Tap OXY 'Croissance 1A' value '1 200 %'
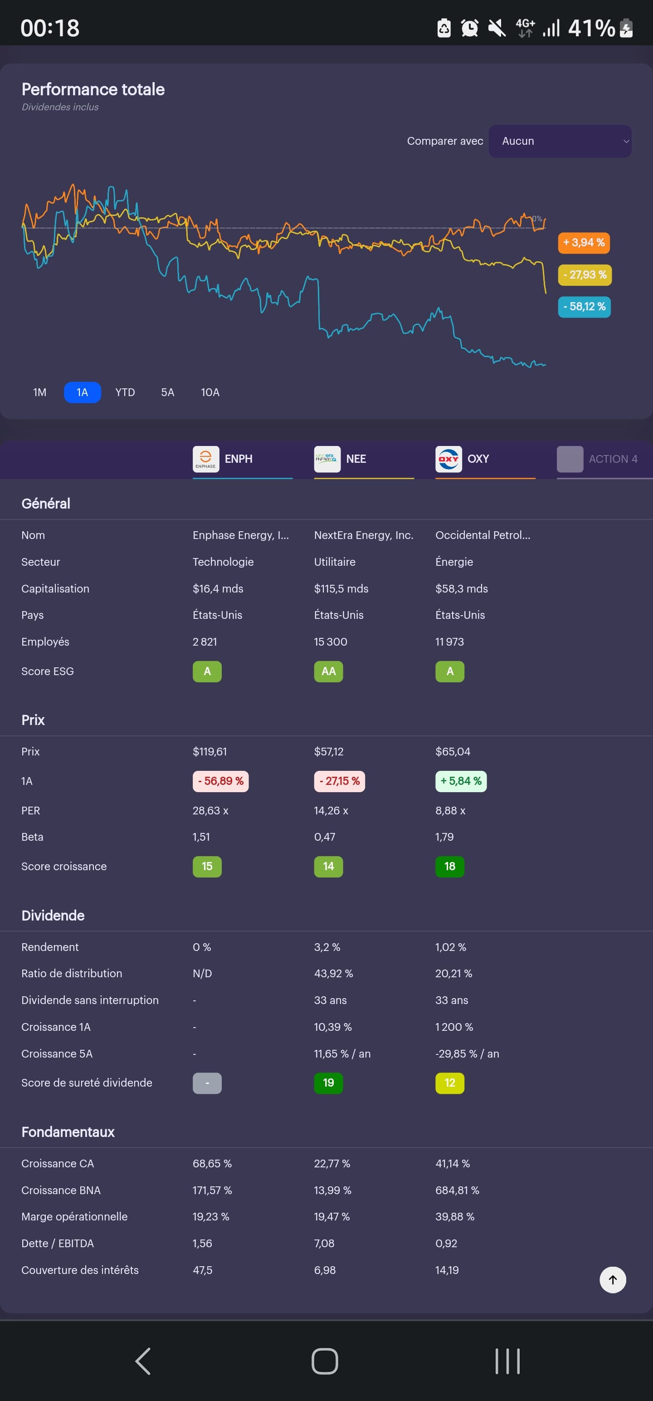This screenshot has height=1401, width=653. tap(454, 1027)
